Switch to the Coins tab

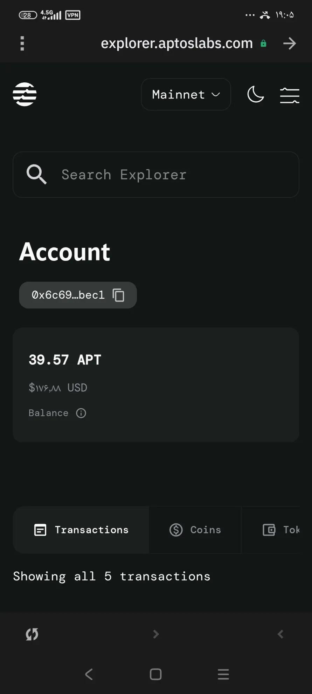click(x=195, y=530)
